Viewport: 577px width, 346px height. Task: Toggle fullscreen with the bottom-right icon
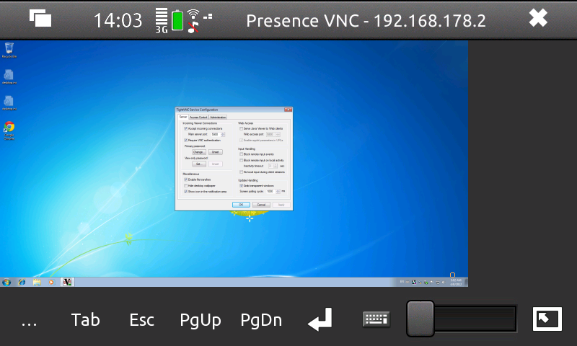tap(547, 319)
